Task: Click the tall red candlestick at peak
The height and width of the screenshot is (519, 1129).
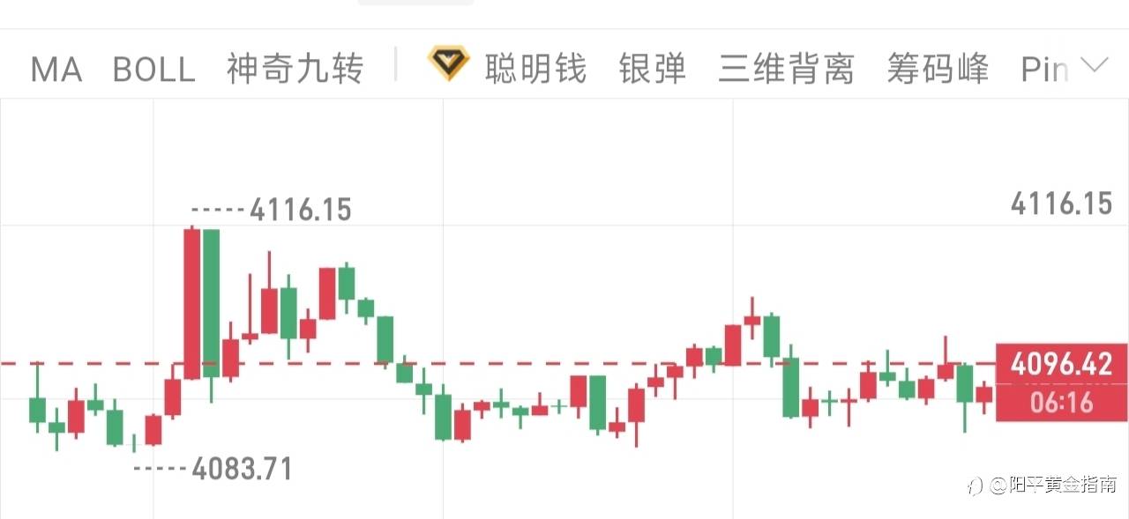Action: tap(191, 302)
